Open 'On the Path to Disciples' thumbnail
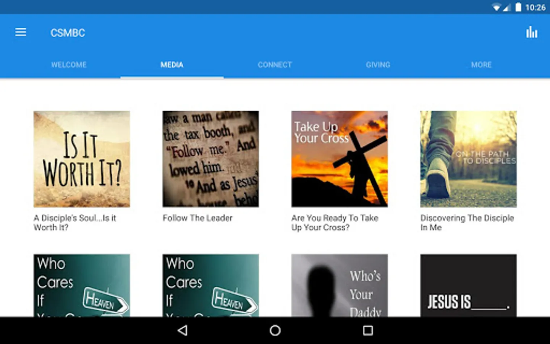 [x=468, y=159]
